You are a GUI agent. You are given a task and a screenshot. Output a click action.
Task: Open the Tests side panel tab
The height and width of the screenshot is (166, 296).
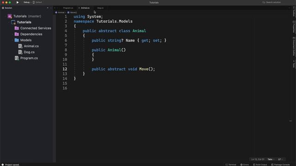coord(294,64)
